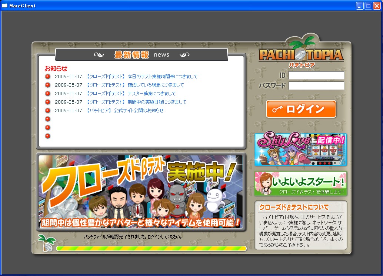Click the palm tree coin icon by progress bar
Image resolution: width=383 pixels, height=276 pixels.
(x=47, y=243)
